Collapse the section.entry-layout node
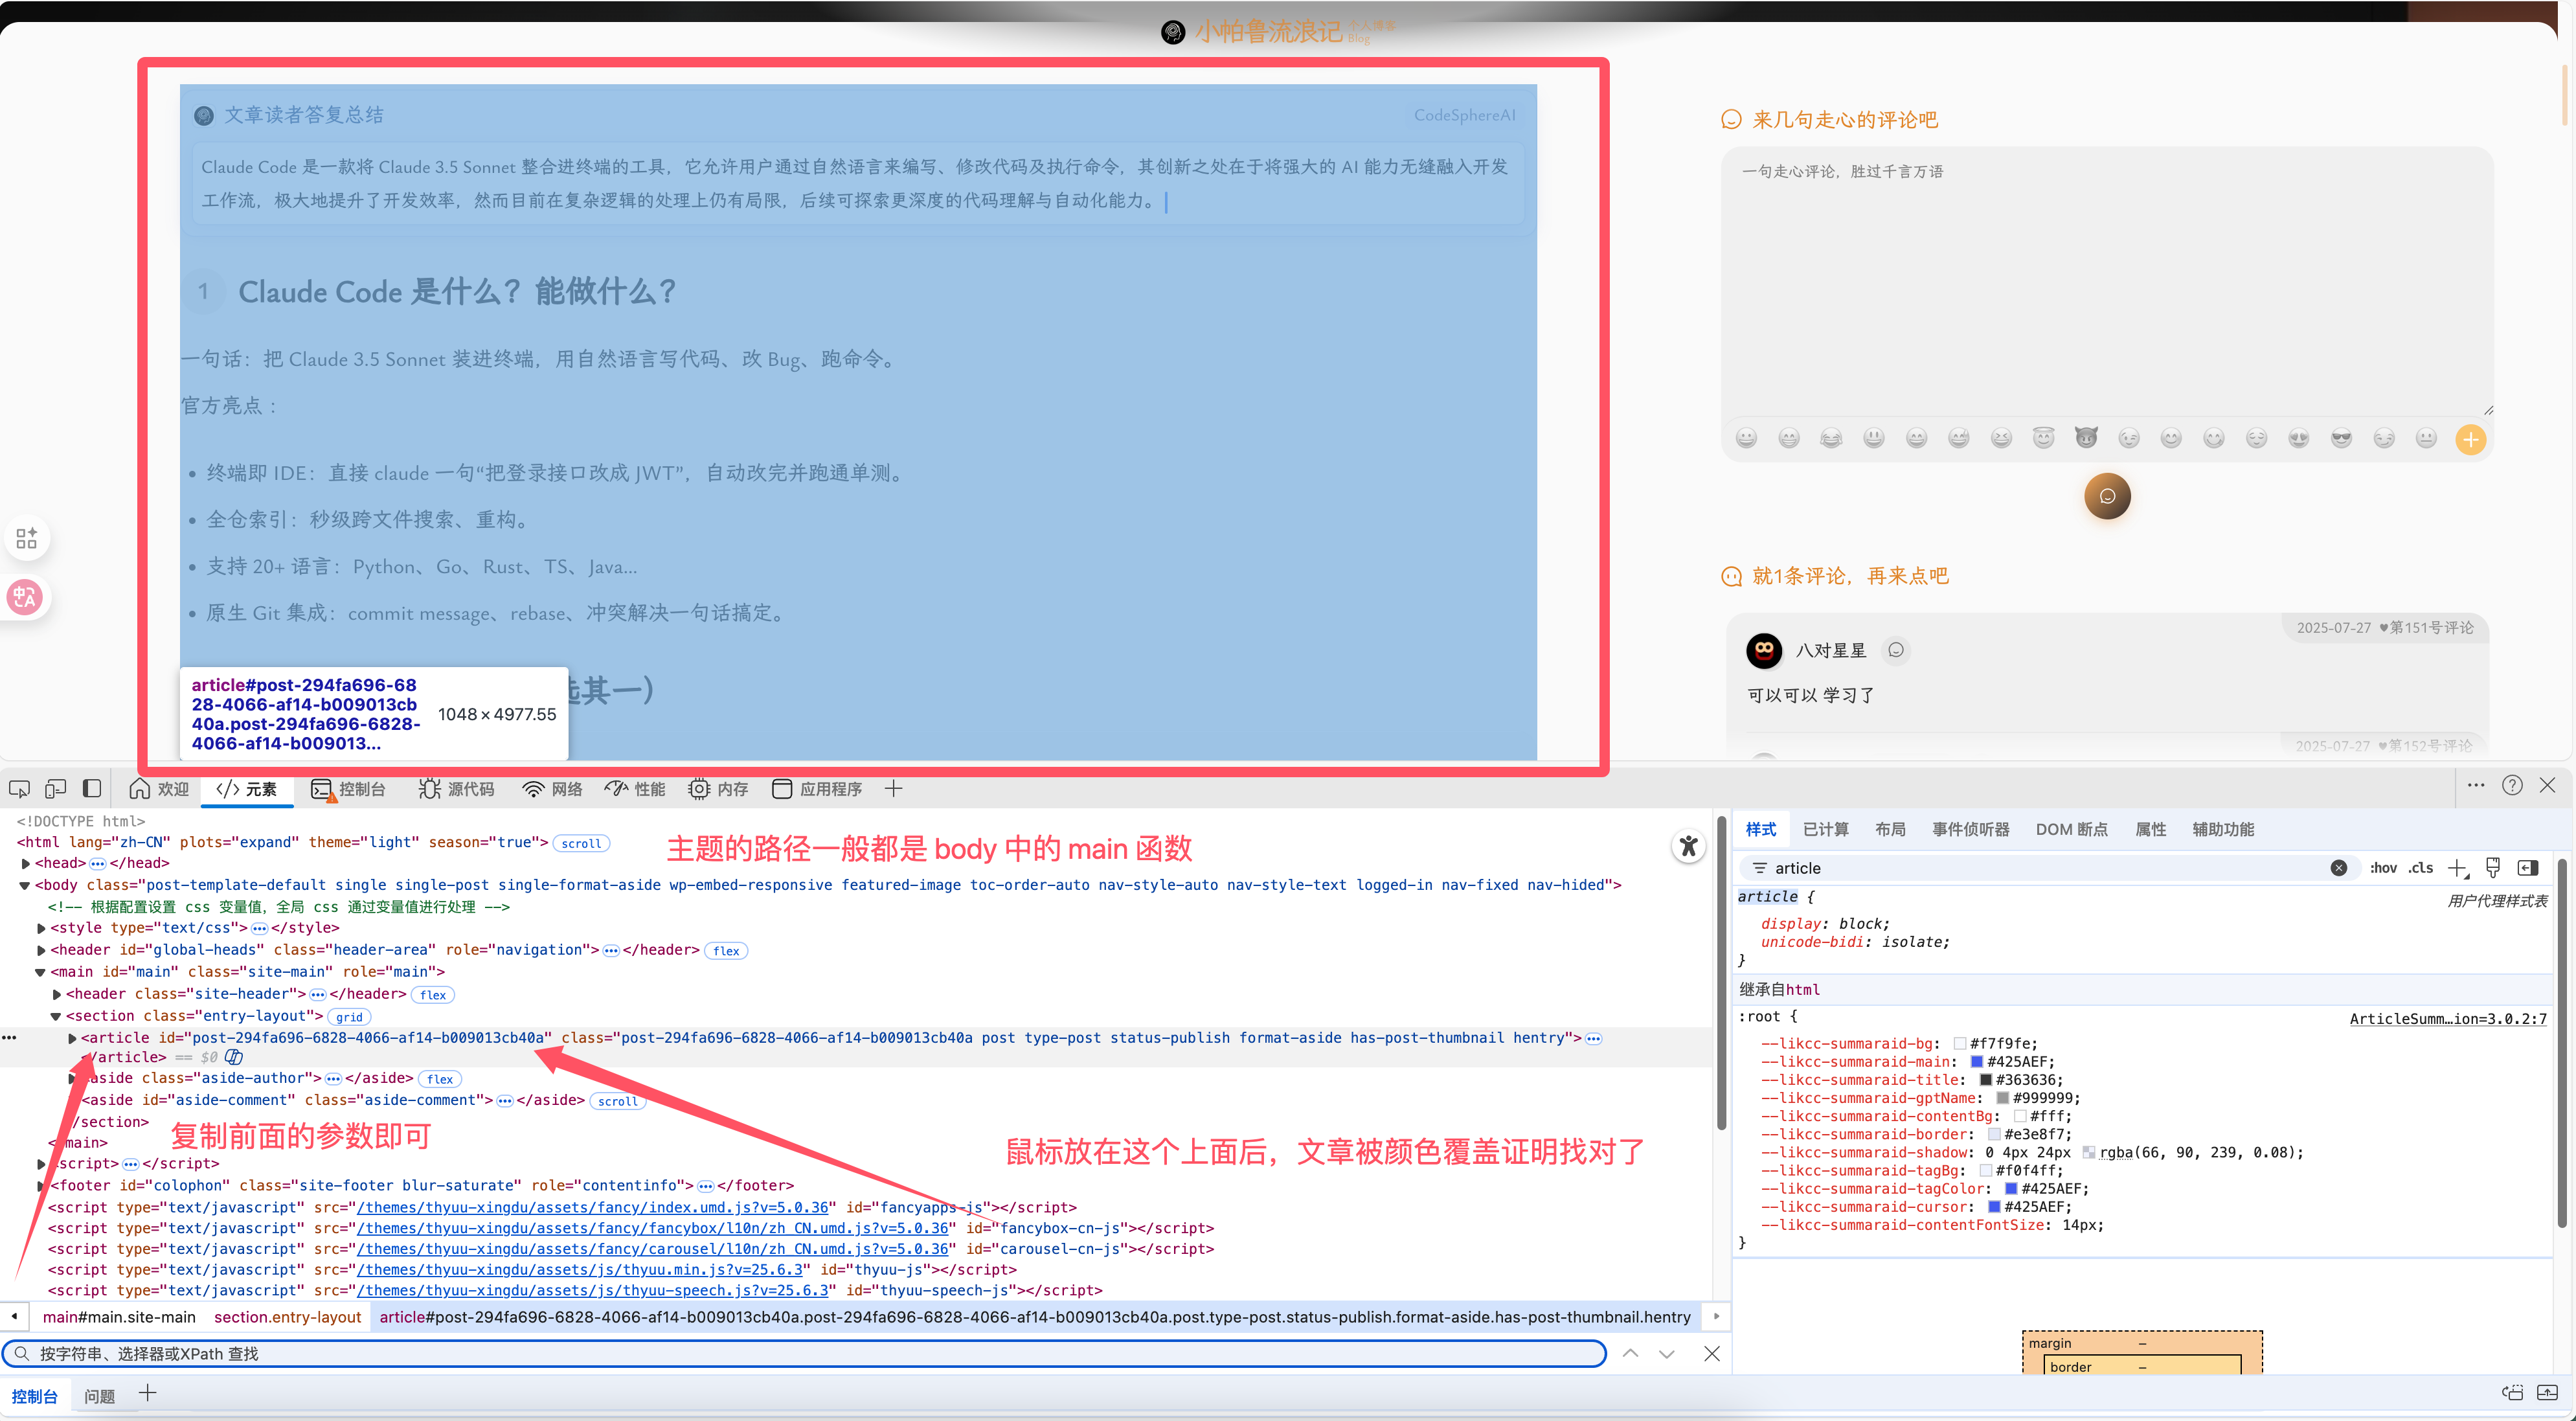The image size is (2576, 1421). coord(56,1016)
